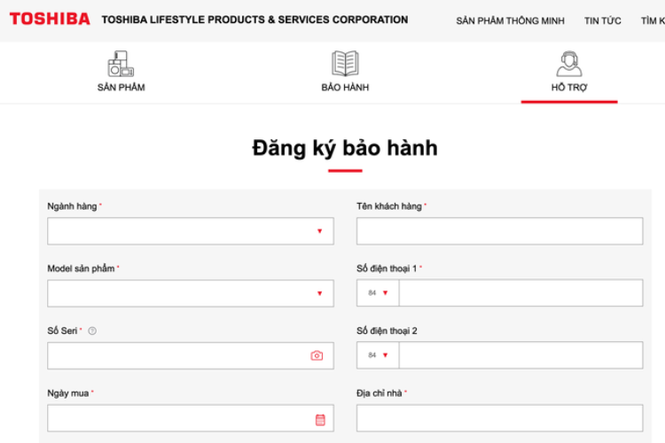Click the Tên khách hàng label
665x443 pixels.
[389, 206]
